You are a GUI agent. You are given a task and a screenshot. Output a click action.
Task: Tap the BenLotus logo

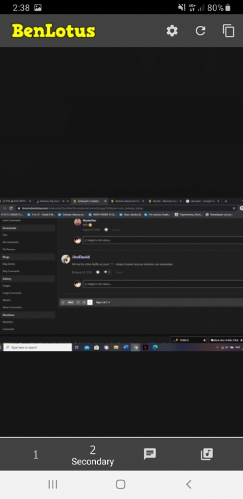(53, 31)
